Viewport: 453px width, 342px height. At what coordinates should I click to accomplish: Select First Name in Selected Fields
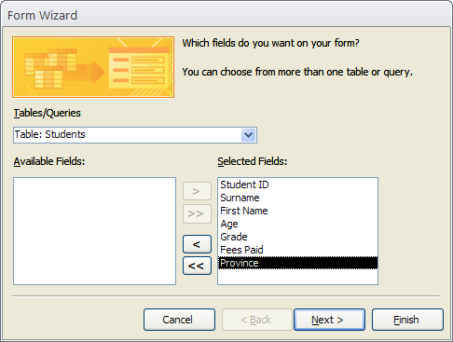(297, 211)
